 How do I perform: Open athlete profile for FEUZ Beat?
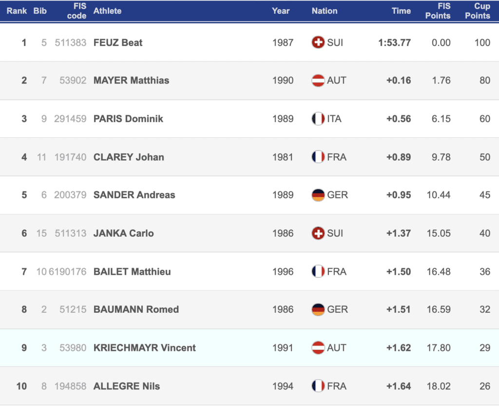pos(118,42)
